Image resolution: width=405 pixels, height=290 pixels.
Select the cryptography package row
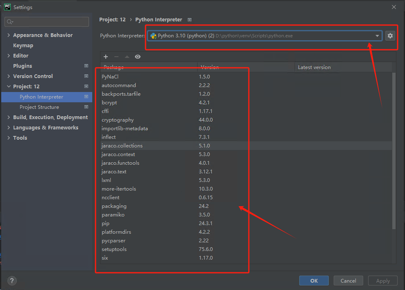tap(246, 120)
